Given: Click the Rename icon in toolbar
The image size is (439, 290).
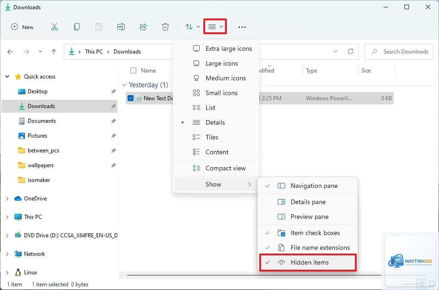Looking at the screenshot, I should coord(121,27).
